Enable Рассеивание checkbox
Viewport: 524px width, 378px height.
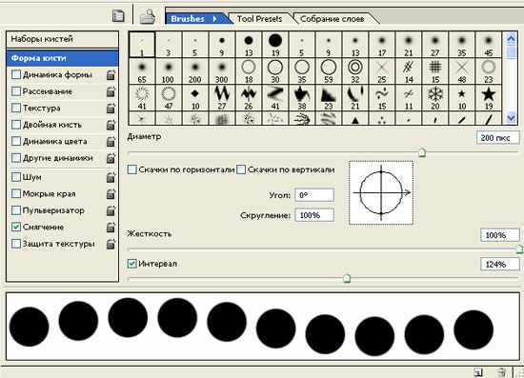tap(15, 91)
